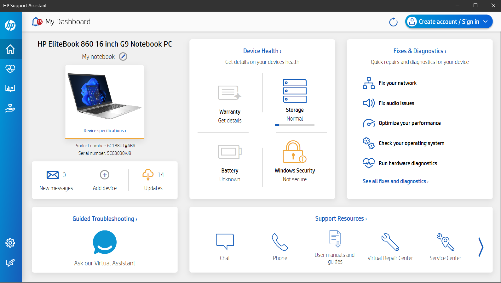Click the Battery icon
The height and width of the screenshot is (283, 501).
click(x=230, y=152)
